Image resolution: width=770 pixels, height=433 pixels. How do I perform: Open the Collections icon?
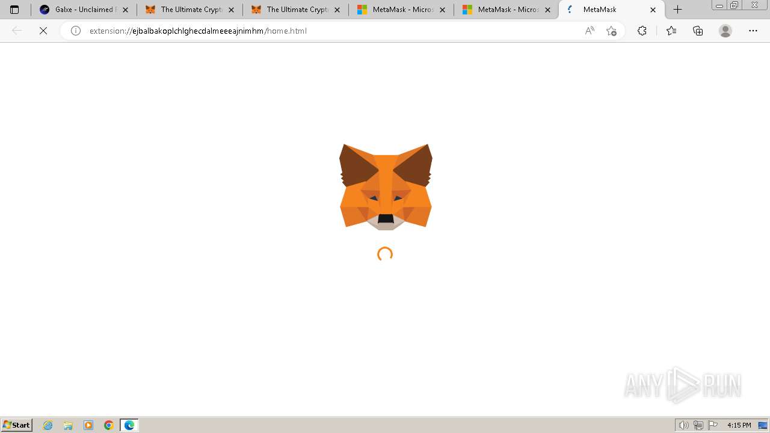point(698,31)
